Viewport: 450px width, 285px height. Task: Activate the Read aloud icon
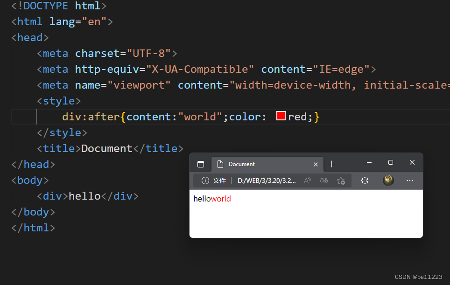[x=307, y=181]
